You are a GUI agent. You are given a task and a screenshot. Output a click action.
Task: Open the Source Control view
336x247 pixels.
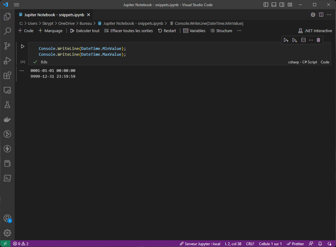(x=7, y=46)
